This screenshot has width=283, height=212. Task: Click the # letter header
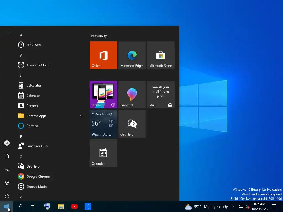(21, 35)
